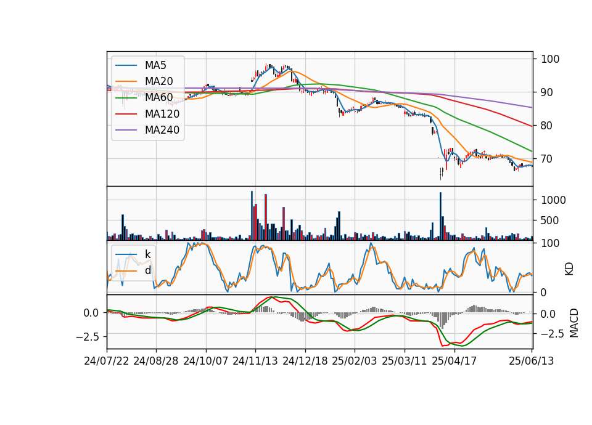The height and width of the screenshot is (425, 592).
Task: Click the price axis label 80
Action: point(546,126)
